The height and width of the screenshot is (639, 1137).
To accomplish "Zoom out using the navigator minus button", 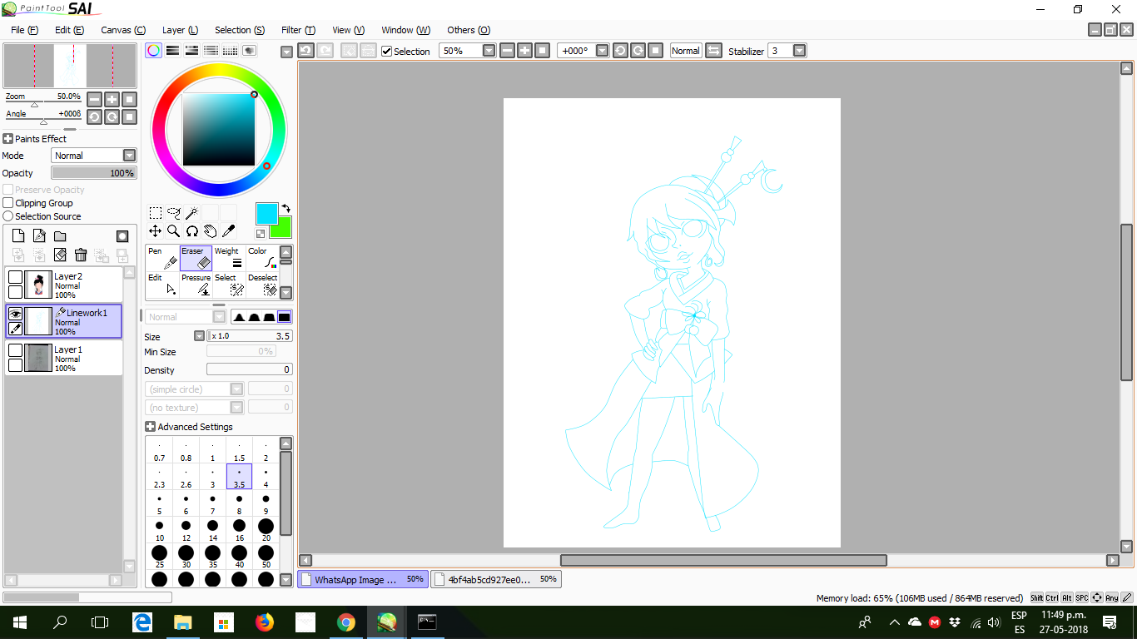I will click(x=95, y=99).
